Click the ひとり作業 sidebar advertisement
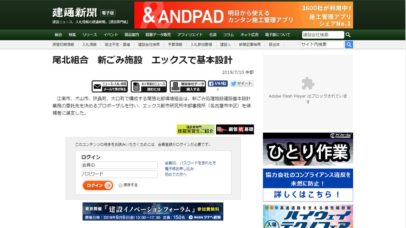 (308, 149)
